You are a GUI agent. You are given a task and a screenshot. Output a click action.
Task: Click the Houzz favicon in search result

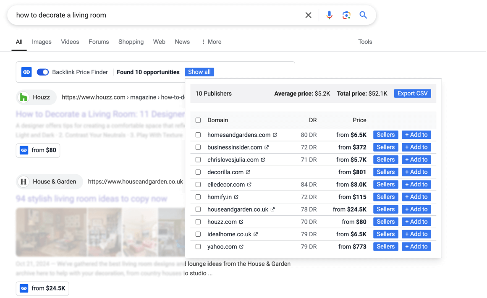(24, 97)
